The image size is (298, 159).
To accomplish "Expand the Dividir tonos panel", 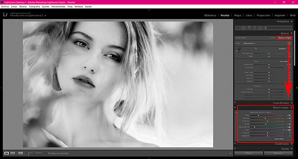I will point(292,144).
